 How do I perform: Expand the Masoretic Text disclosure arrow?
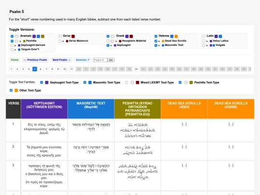pos(159,45)
